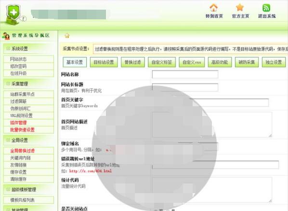This screenshot has width=288, height=211.
Task: Collapse the 采集管理 section
Action: pyautogui.click(x=8, y=84)
